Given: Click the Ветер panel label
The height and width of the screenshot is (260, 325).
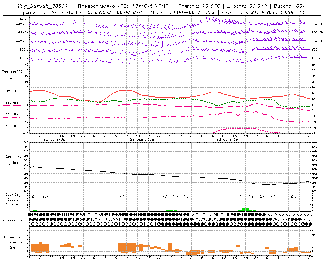Looking at the screenshot, I should (x=24, y=19).
